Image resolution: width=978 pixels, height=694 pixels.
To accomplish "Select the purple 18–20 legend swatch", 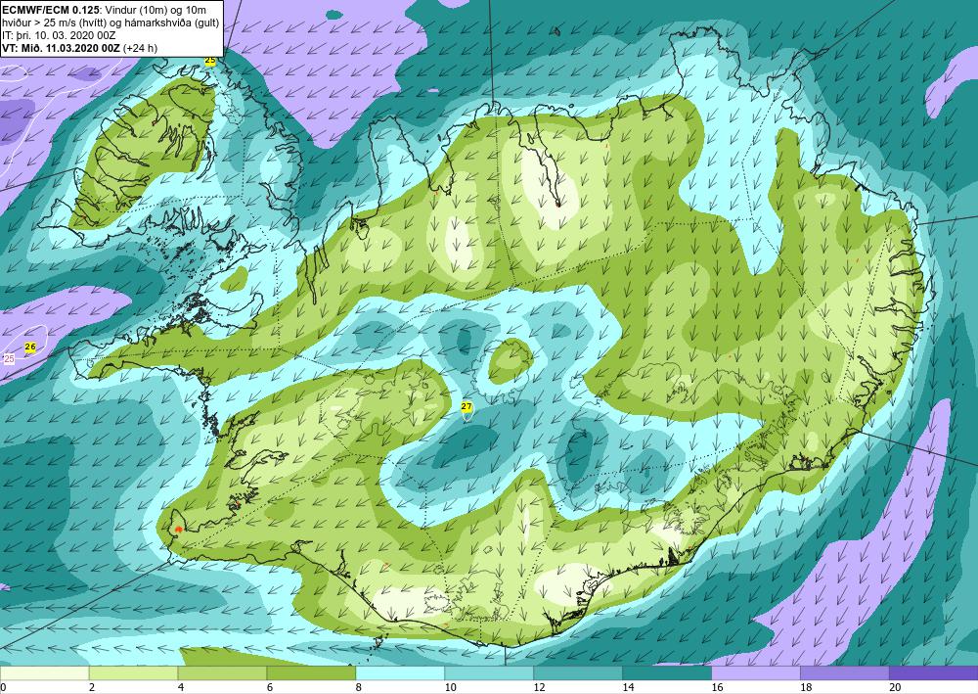I will pyautogui.click(x=845, y=672).
